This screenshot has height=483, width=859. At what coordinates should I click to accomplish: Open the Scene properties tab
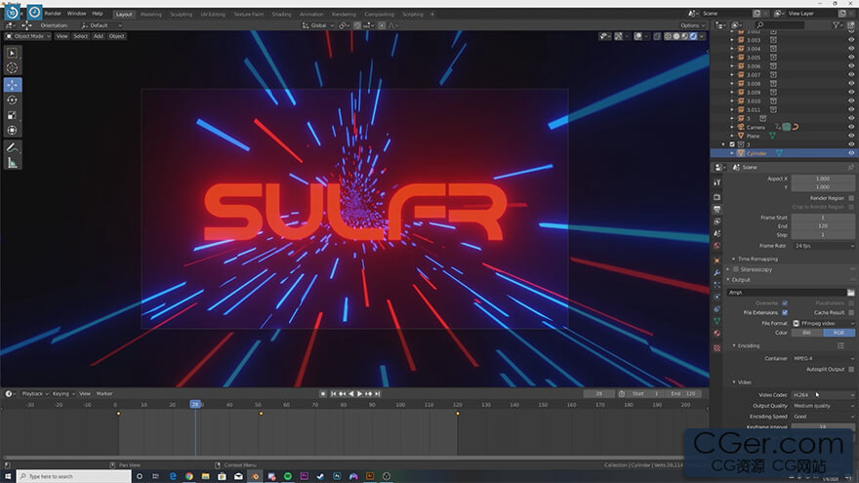pos(717,234)
